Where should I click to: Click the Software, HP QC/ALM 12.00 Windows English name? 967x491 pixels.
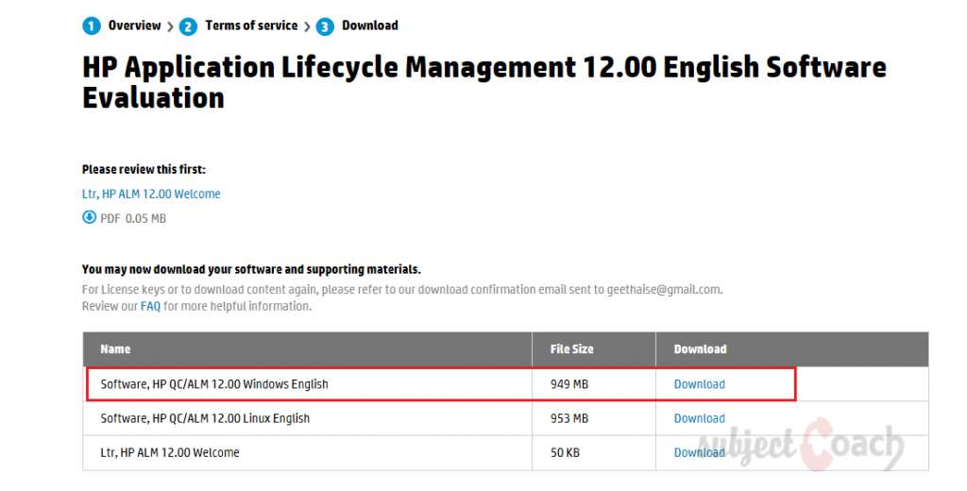(214, 384)
